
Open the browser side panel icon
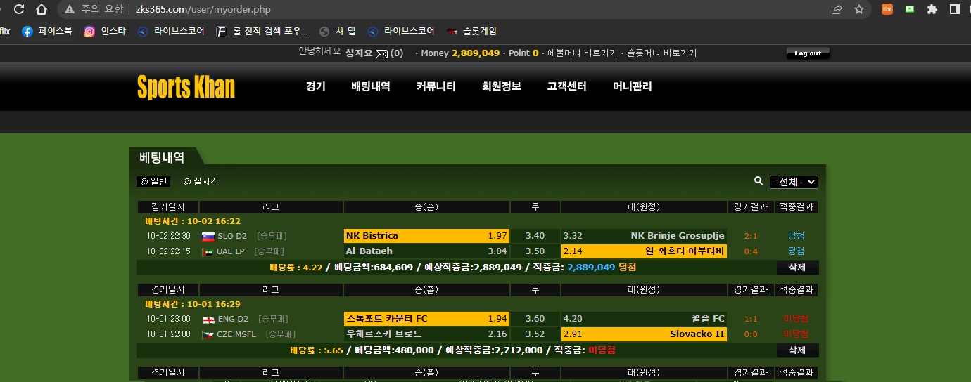point(955,10)
